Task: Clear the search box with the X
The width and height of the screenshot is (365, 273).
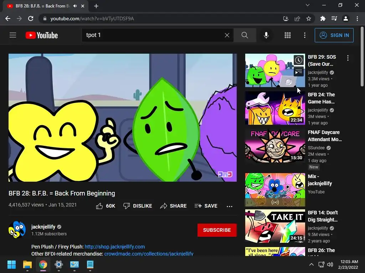Action: pyautogui.click(x=227, y=35)
